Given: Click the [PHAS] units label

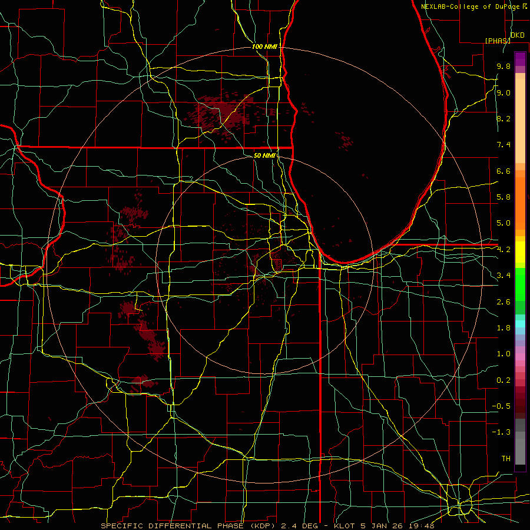Looking at the screenshot, I should point(498,41).
